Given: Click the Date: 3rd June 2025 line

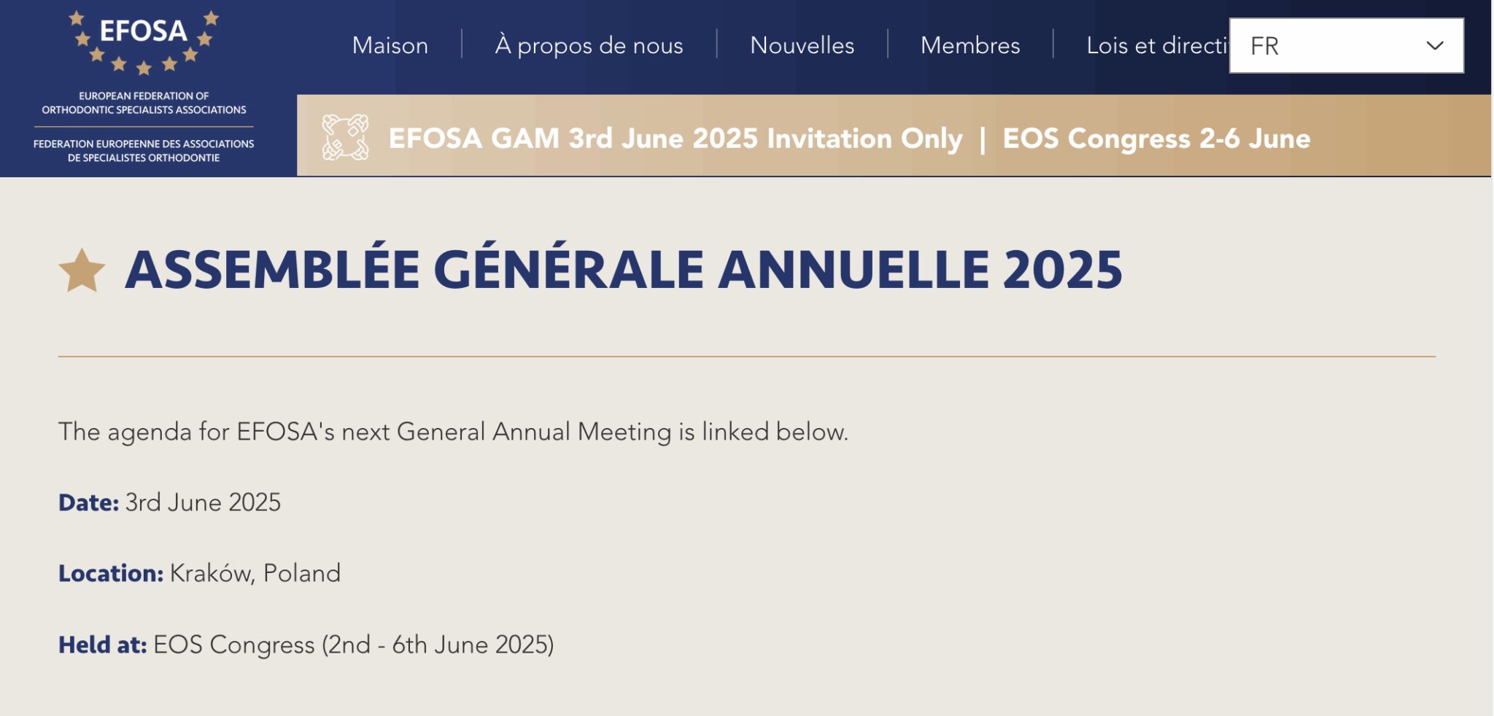Looking at the screenshot, I should coord(169,502).
